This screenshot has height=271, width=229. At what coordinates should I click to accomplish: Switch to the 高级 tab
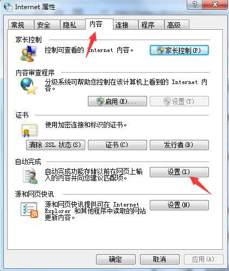click(177, 25)
